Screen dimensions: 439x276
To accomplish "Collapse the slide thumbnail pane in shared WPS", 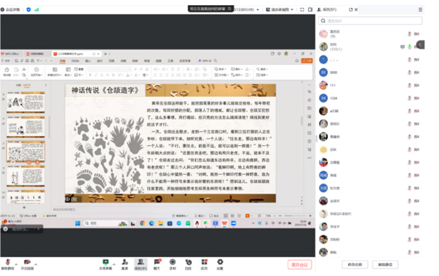I will [x=46, y=85].
